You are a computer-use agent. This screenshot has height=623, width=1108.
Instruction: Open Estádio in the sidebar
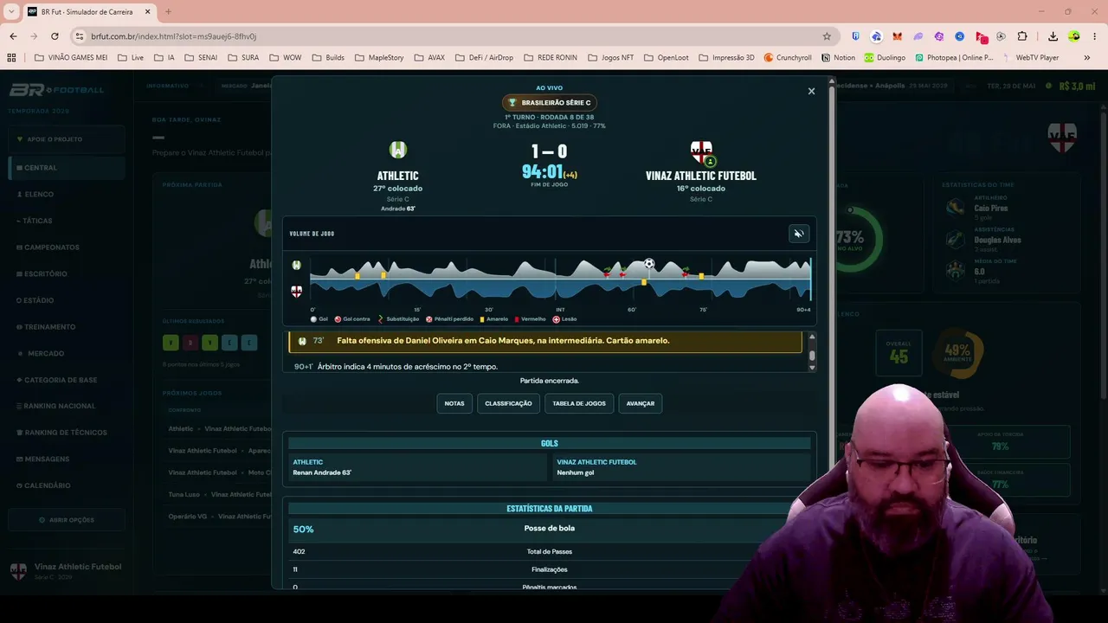67,300
